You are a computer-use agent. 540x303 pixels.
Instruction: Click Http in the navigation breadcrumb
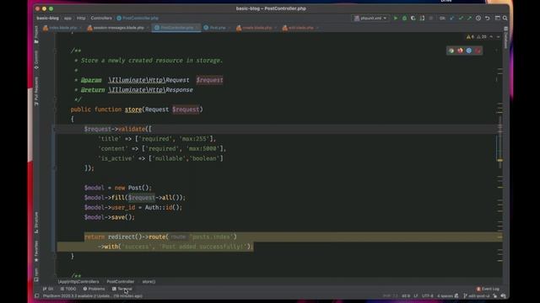click(x=81, y=19)
